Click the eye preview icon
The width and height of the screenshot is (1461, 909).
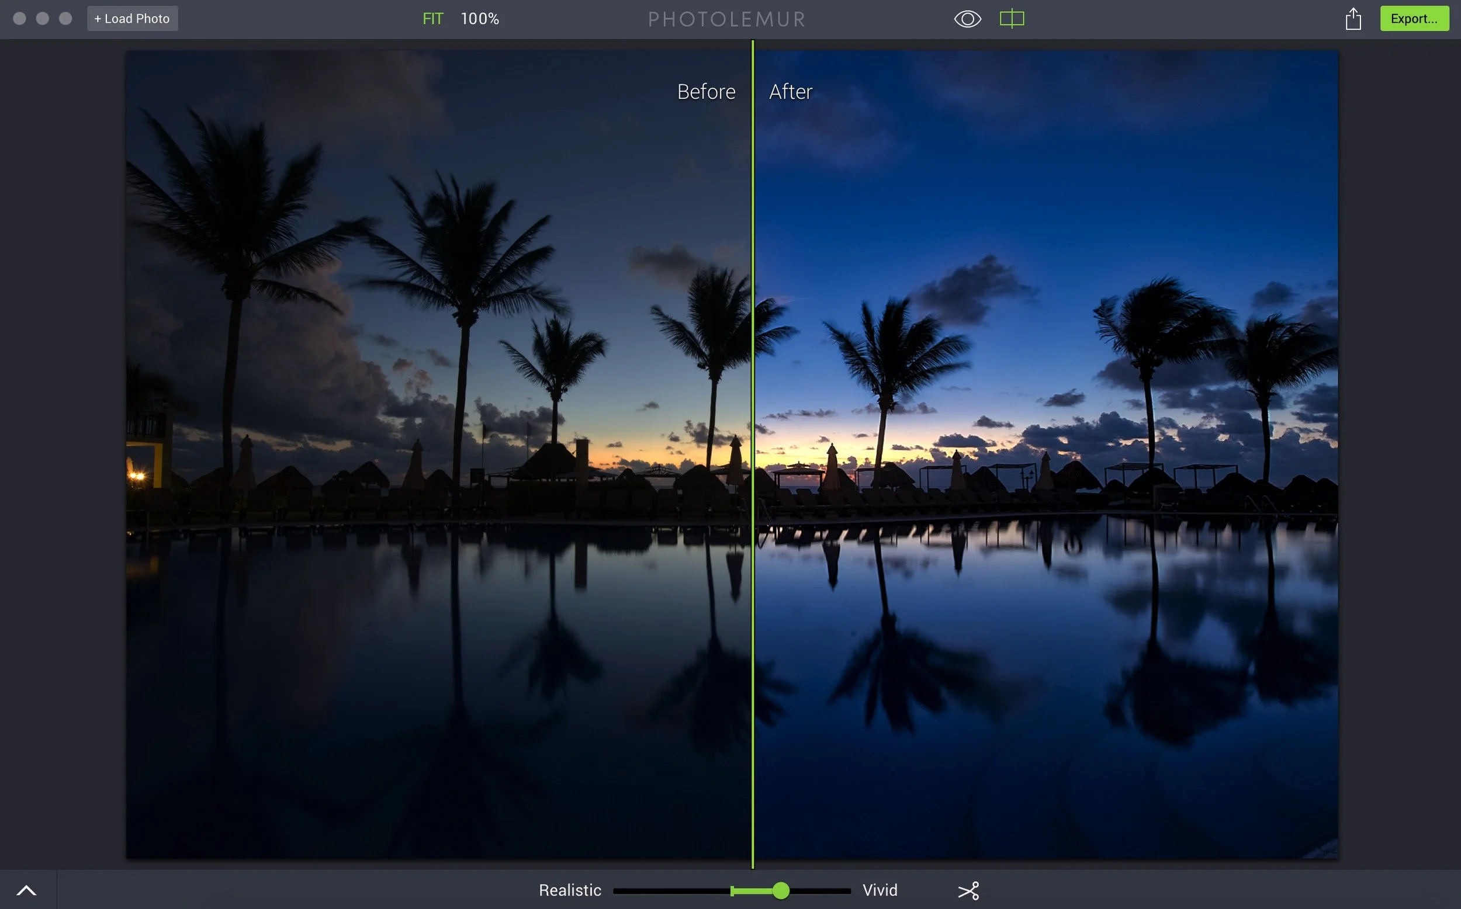967,19
